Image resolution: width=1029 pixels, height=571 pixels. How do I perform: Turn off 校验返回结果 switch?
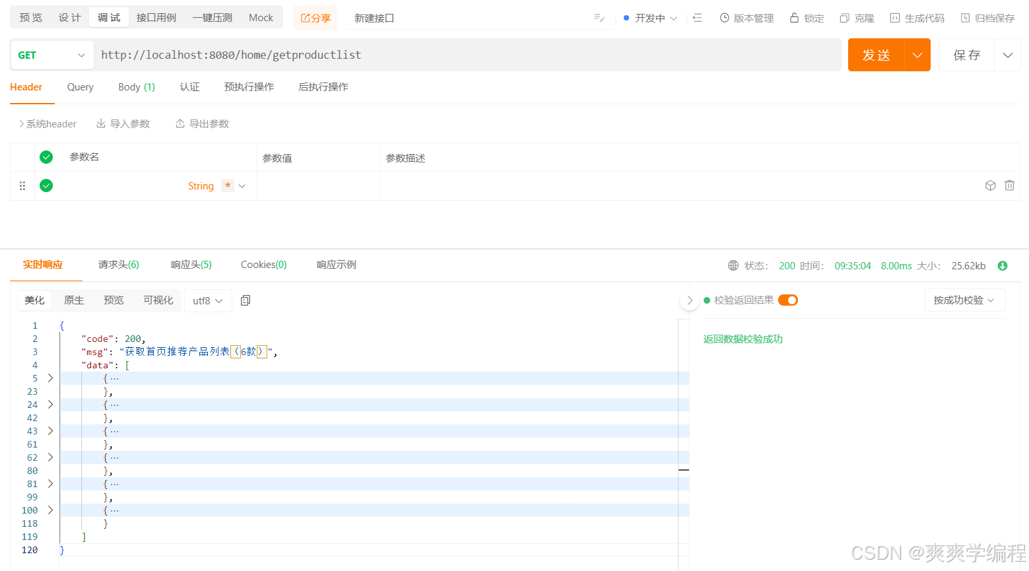point(788,300)
